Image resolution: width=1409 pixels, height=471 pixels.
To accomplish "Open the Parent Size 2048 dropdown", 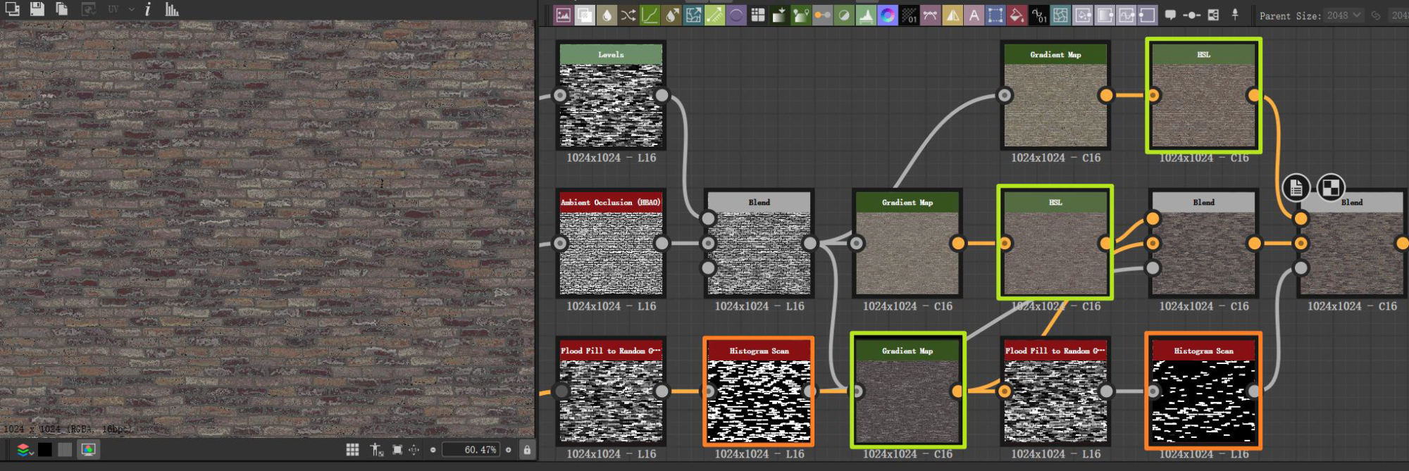I will coord(1343,15).
